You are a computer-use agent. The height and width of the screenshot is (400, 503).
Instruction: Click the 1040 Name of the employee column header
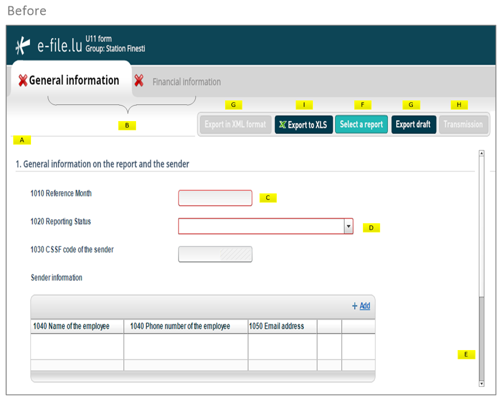(x=78, y=327)
